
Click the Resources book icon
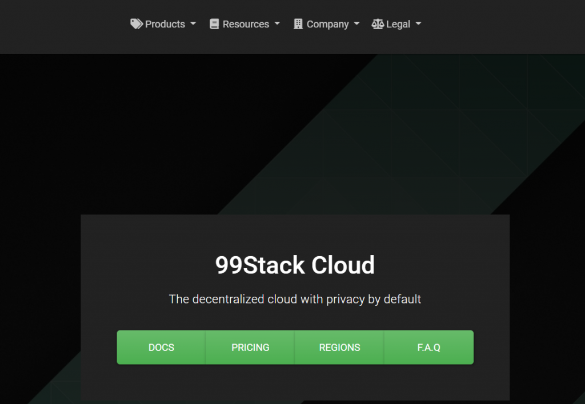coord(214,24)
